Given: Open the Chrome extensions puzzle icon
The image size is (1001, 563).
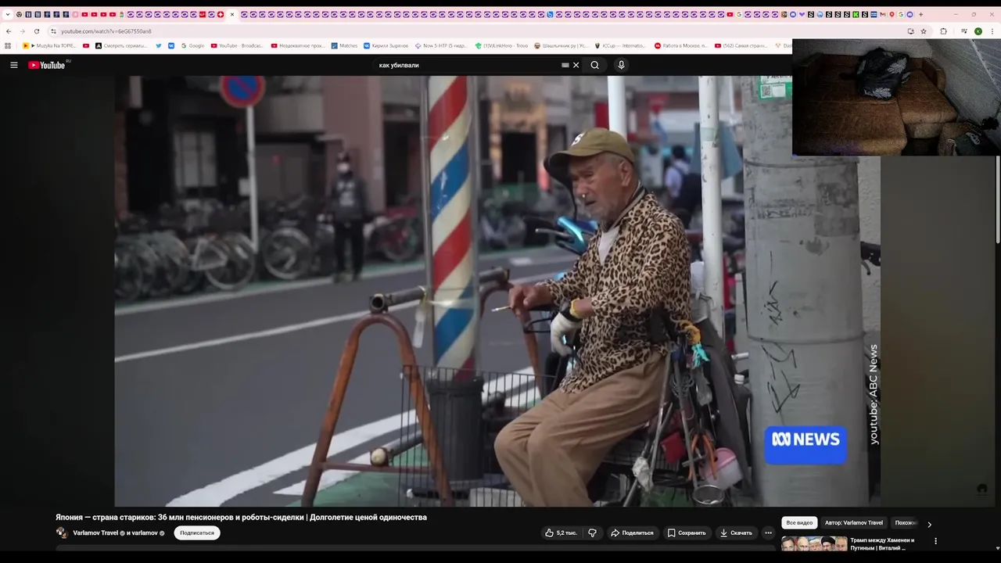Looking at the screenshot, I should (x=943, y=31).
